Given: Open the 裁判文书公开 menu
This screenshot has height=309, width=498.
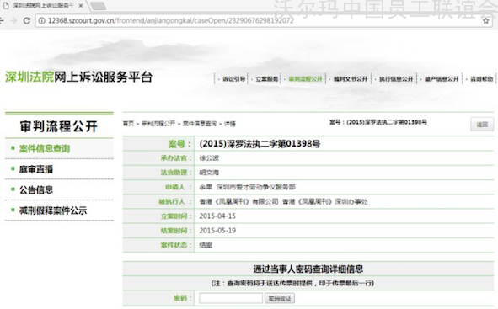Looking at the screenshot, I should click(x=351, y=78).
